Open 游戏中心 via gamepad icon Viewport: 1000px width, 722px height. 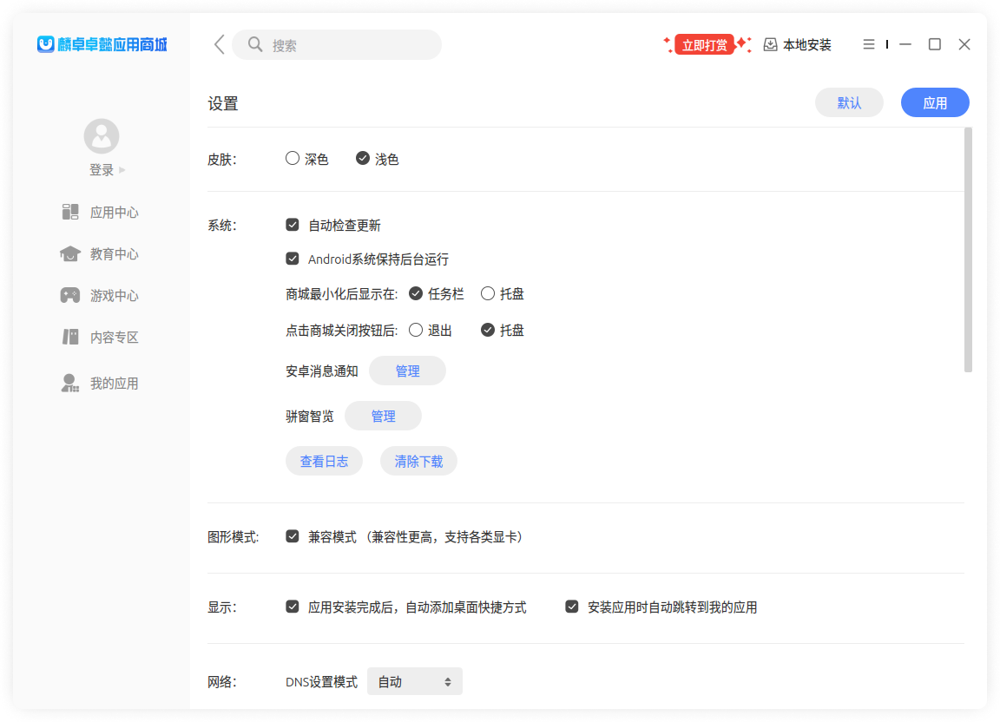(x=70, y=296)
